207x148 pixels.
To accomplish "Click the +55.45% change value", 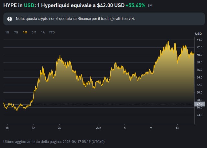I will coord(136,5).
